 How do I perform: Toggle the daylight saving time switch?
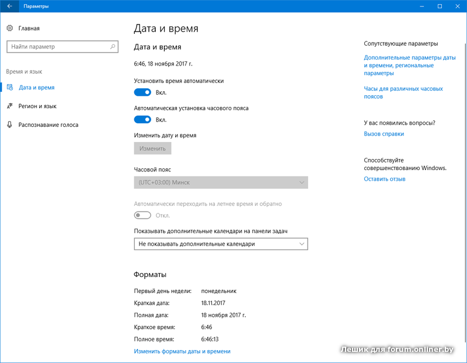(x=142, y=215)
